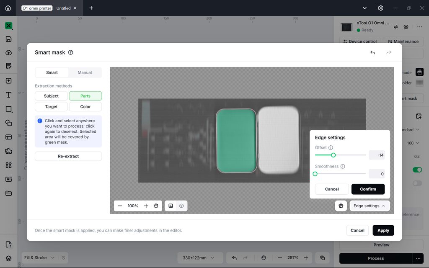Edit the Smoothness value field showing 0
Screen dimensions: 429x268
coord(377,174)
